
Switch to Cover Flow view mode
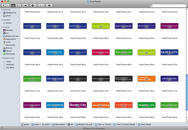click(26, 5)
